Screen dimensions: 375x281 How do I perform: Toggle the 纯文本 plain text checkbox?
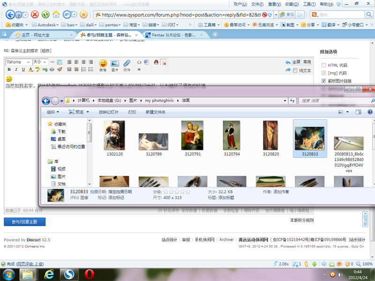pyautogui.click(x=288, y=70)
